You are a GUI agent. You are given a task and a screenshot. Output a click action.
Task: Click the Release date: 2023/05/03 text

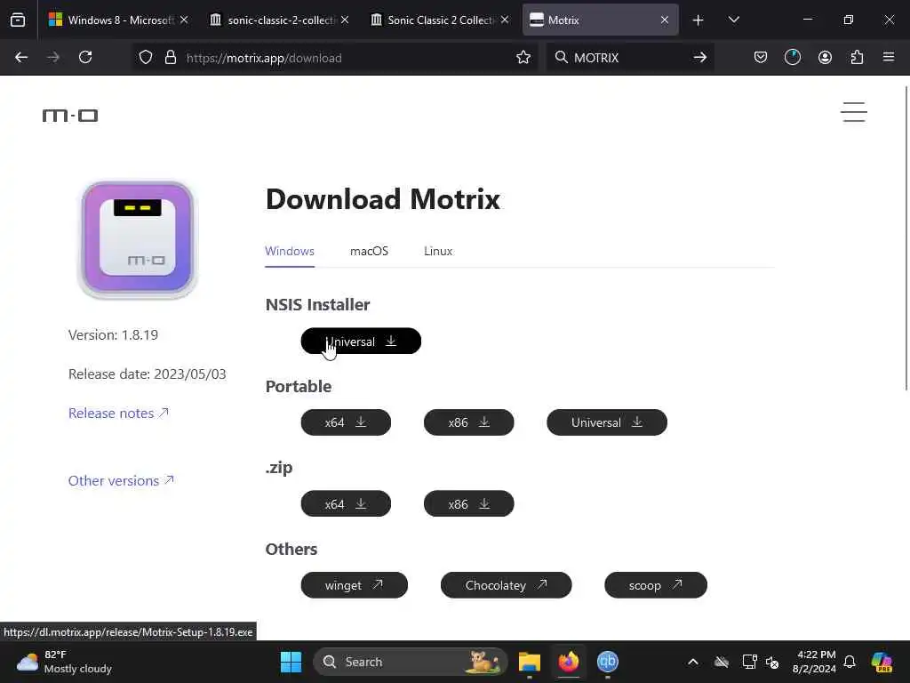148,374
